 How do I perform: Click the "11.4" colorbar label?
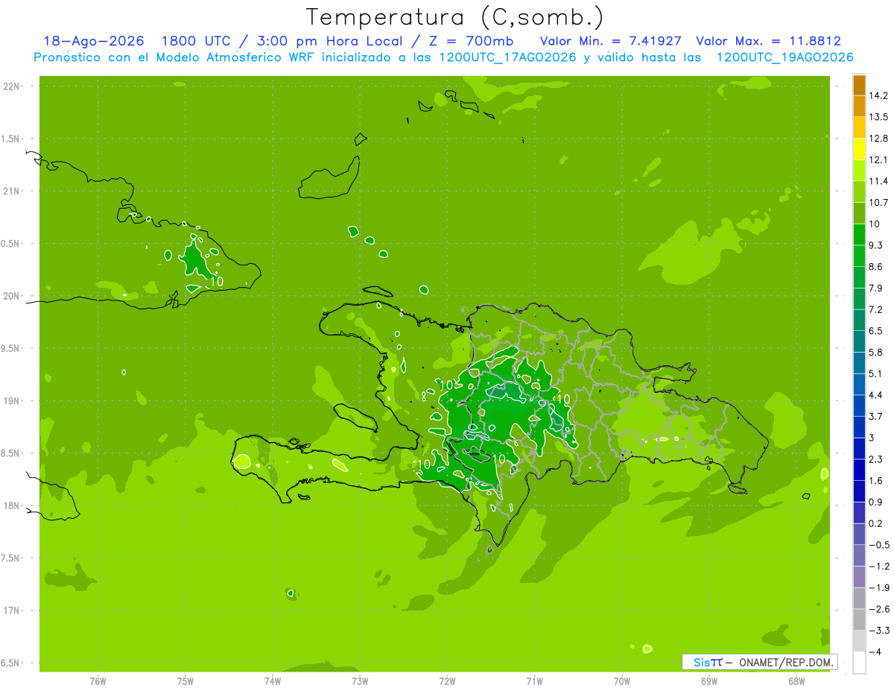[879, 181]
